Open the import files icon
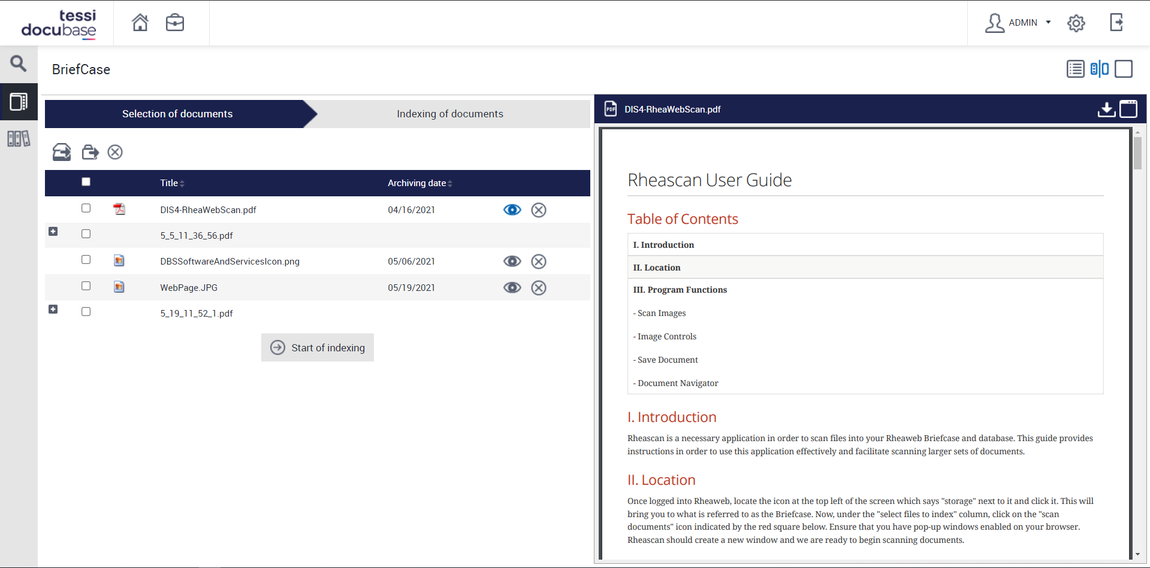 [x=90, y=152]
